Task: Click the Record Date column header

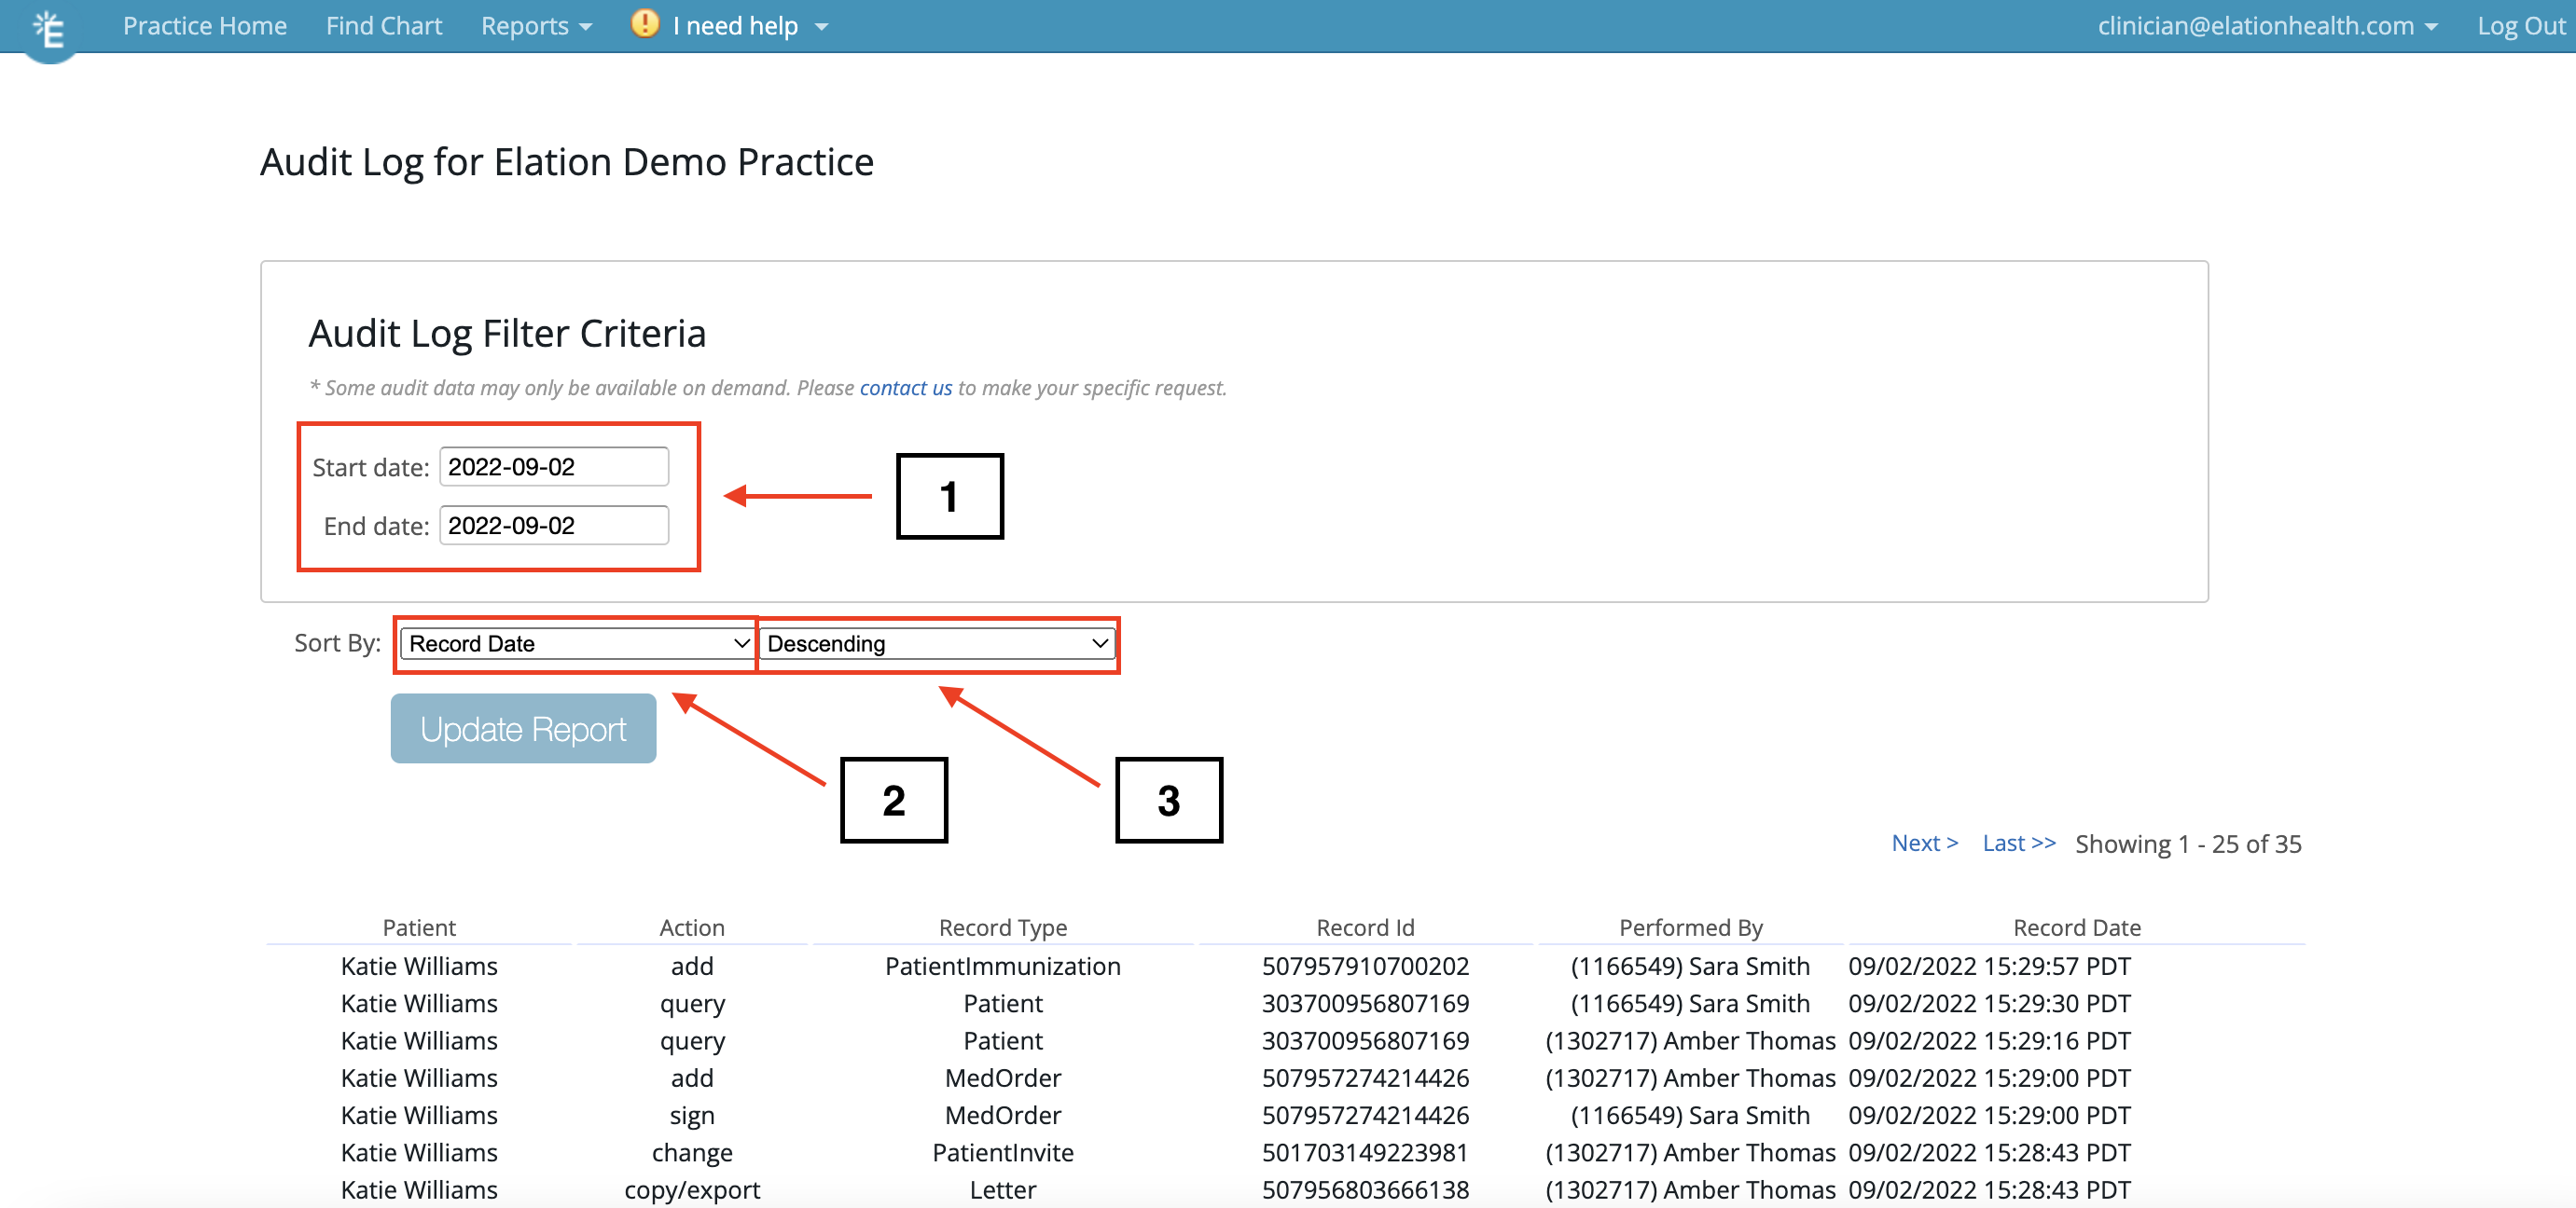Action: tap(2077, 927)
